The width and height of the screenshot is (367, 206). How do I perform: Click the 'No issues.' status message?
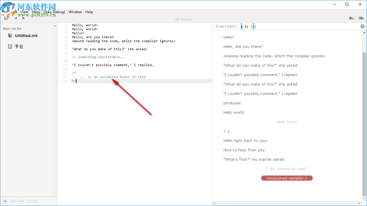[x=183, y=19]
